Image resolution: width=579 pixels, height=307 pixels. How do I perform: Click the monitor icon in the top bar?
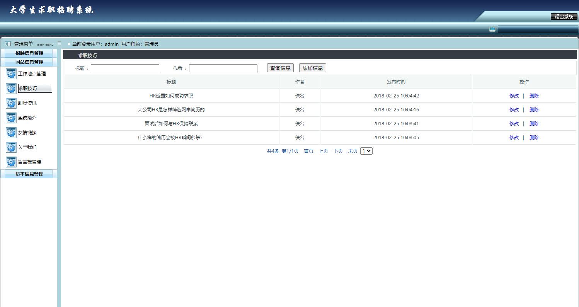coord(492,29)
